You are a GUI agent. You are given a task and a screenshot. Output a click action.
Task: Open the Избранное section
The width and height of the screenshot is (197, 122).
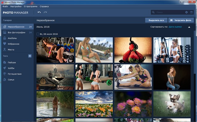click(x=18, y=44)
